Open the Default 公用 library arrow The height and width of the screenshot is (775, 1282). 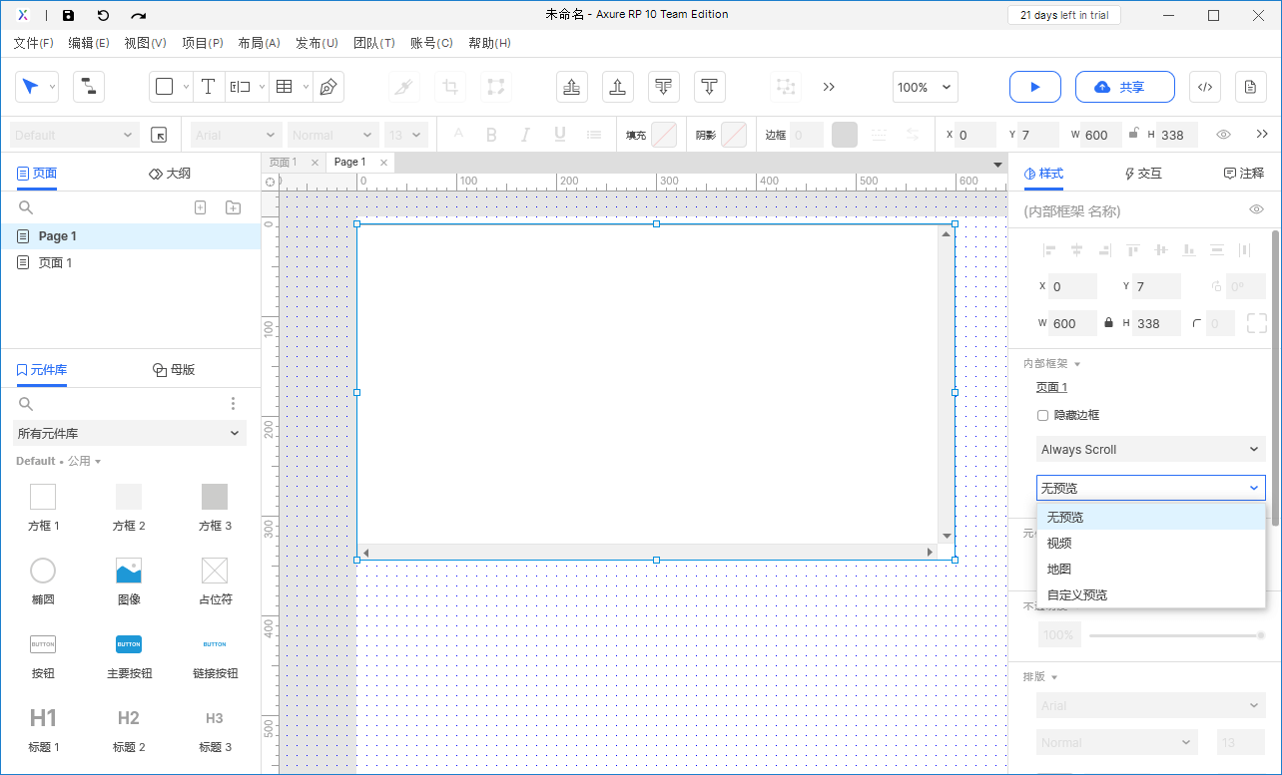pyautogui.click(x=98, y=461)
